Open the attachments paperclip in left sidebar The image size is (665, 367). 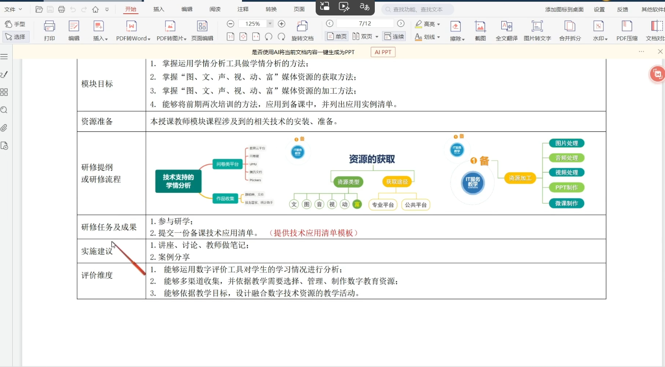(4, 128)
